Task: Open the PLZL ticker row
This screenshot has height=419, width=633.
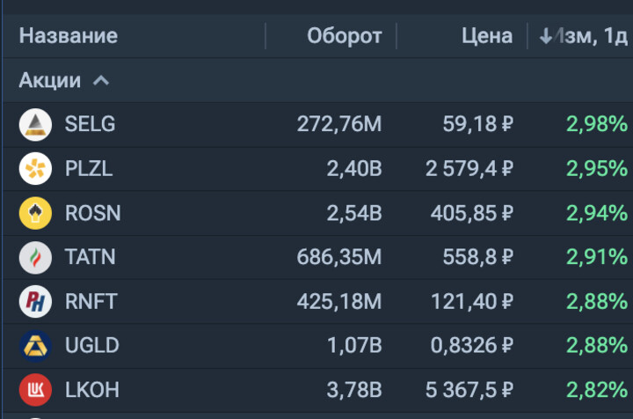Action: point(89,168)
